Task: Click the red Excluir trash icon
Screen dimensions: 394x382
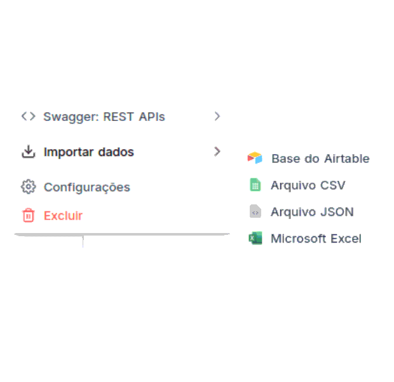Action: (x=28, y=216)
